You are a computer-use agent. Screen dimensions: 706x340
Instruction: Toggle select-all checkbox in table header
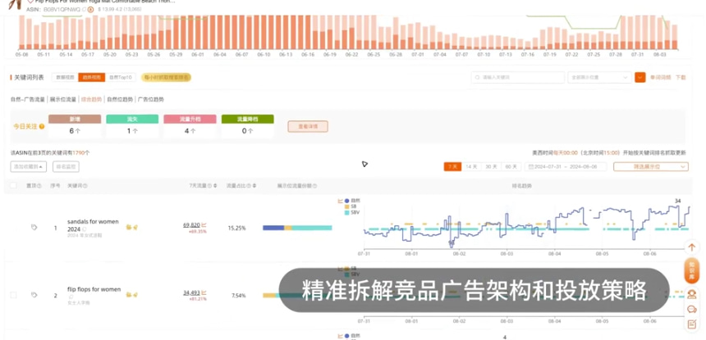tap(13, 185)
